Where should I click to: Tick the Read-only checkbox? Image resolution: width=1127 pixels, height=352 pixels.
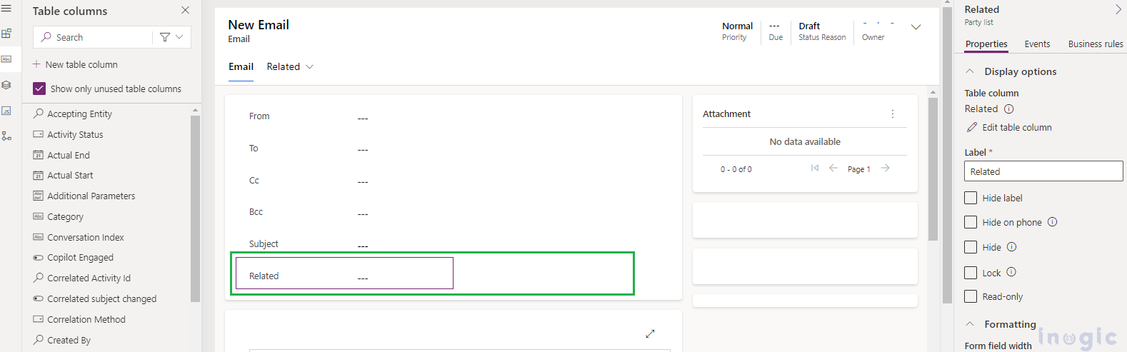pyautogui.click(x=971, y=296)
